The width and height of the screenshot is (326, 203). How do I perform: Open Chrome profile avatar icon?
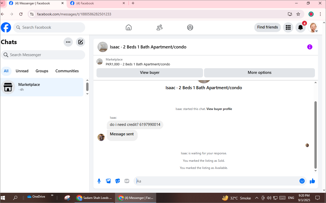(x=311, y=14)
